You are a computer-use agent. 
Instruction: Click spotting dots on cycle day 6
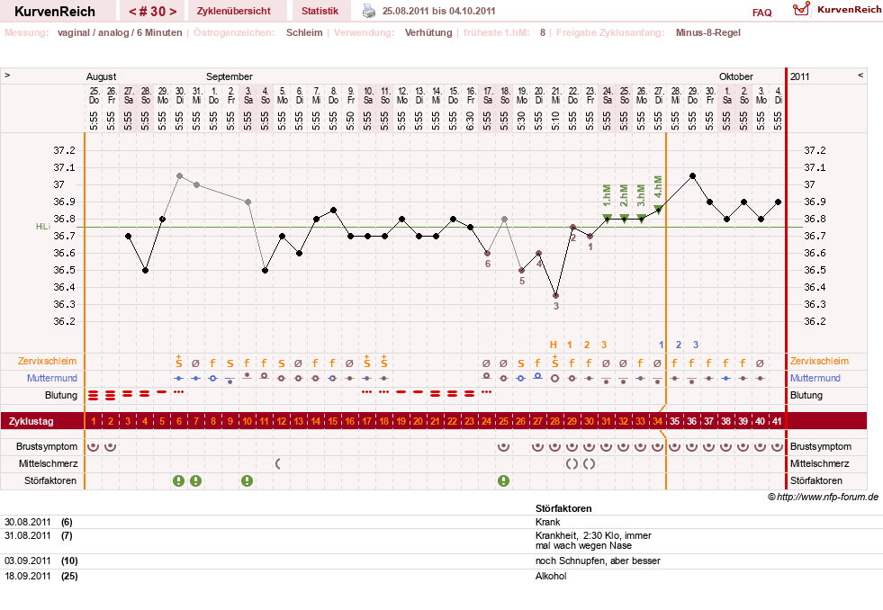click(x=178, y=391)
